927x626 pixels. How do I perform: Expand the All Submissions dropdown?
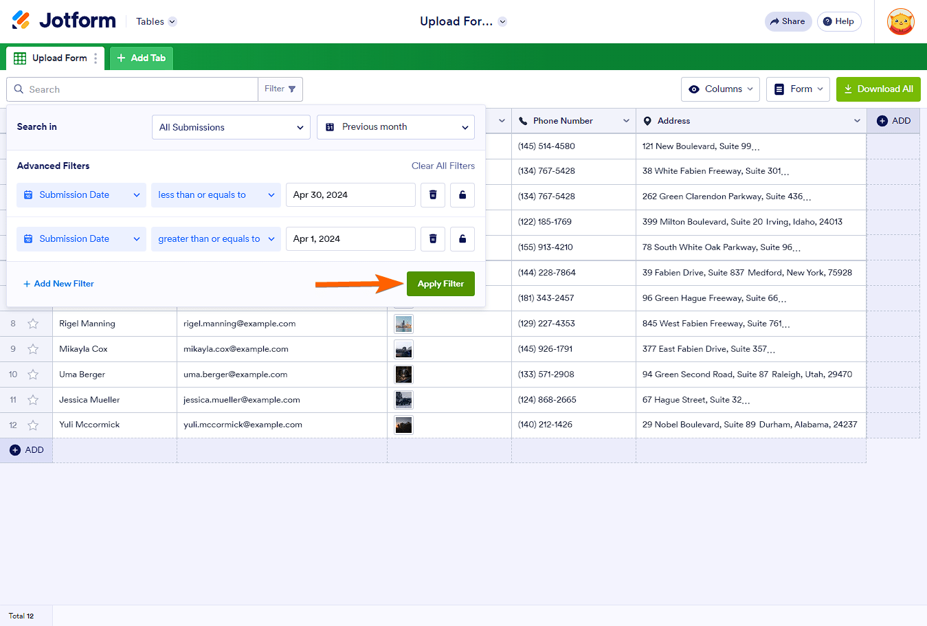coord(231,127)
